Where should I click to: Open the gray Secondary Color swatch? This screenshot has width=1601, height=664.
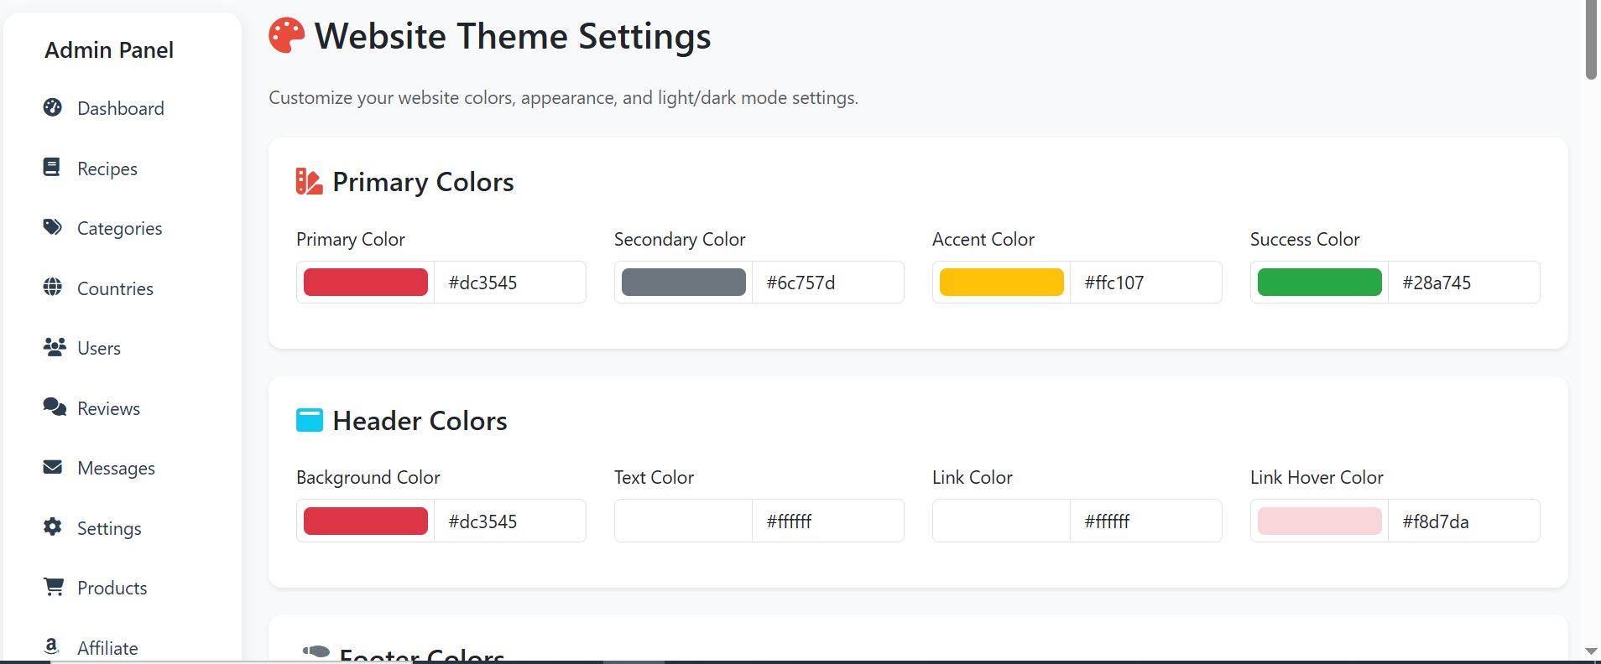[684, 283]
